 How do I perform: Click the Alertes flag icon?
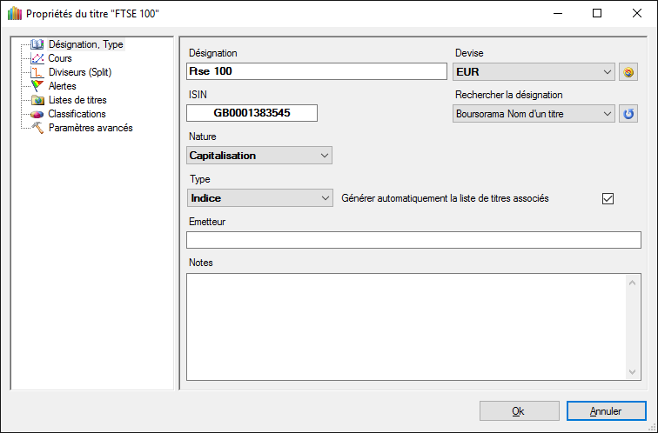[37, 86]
